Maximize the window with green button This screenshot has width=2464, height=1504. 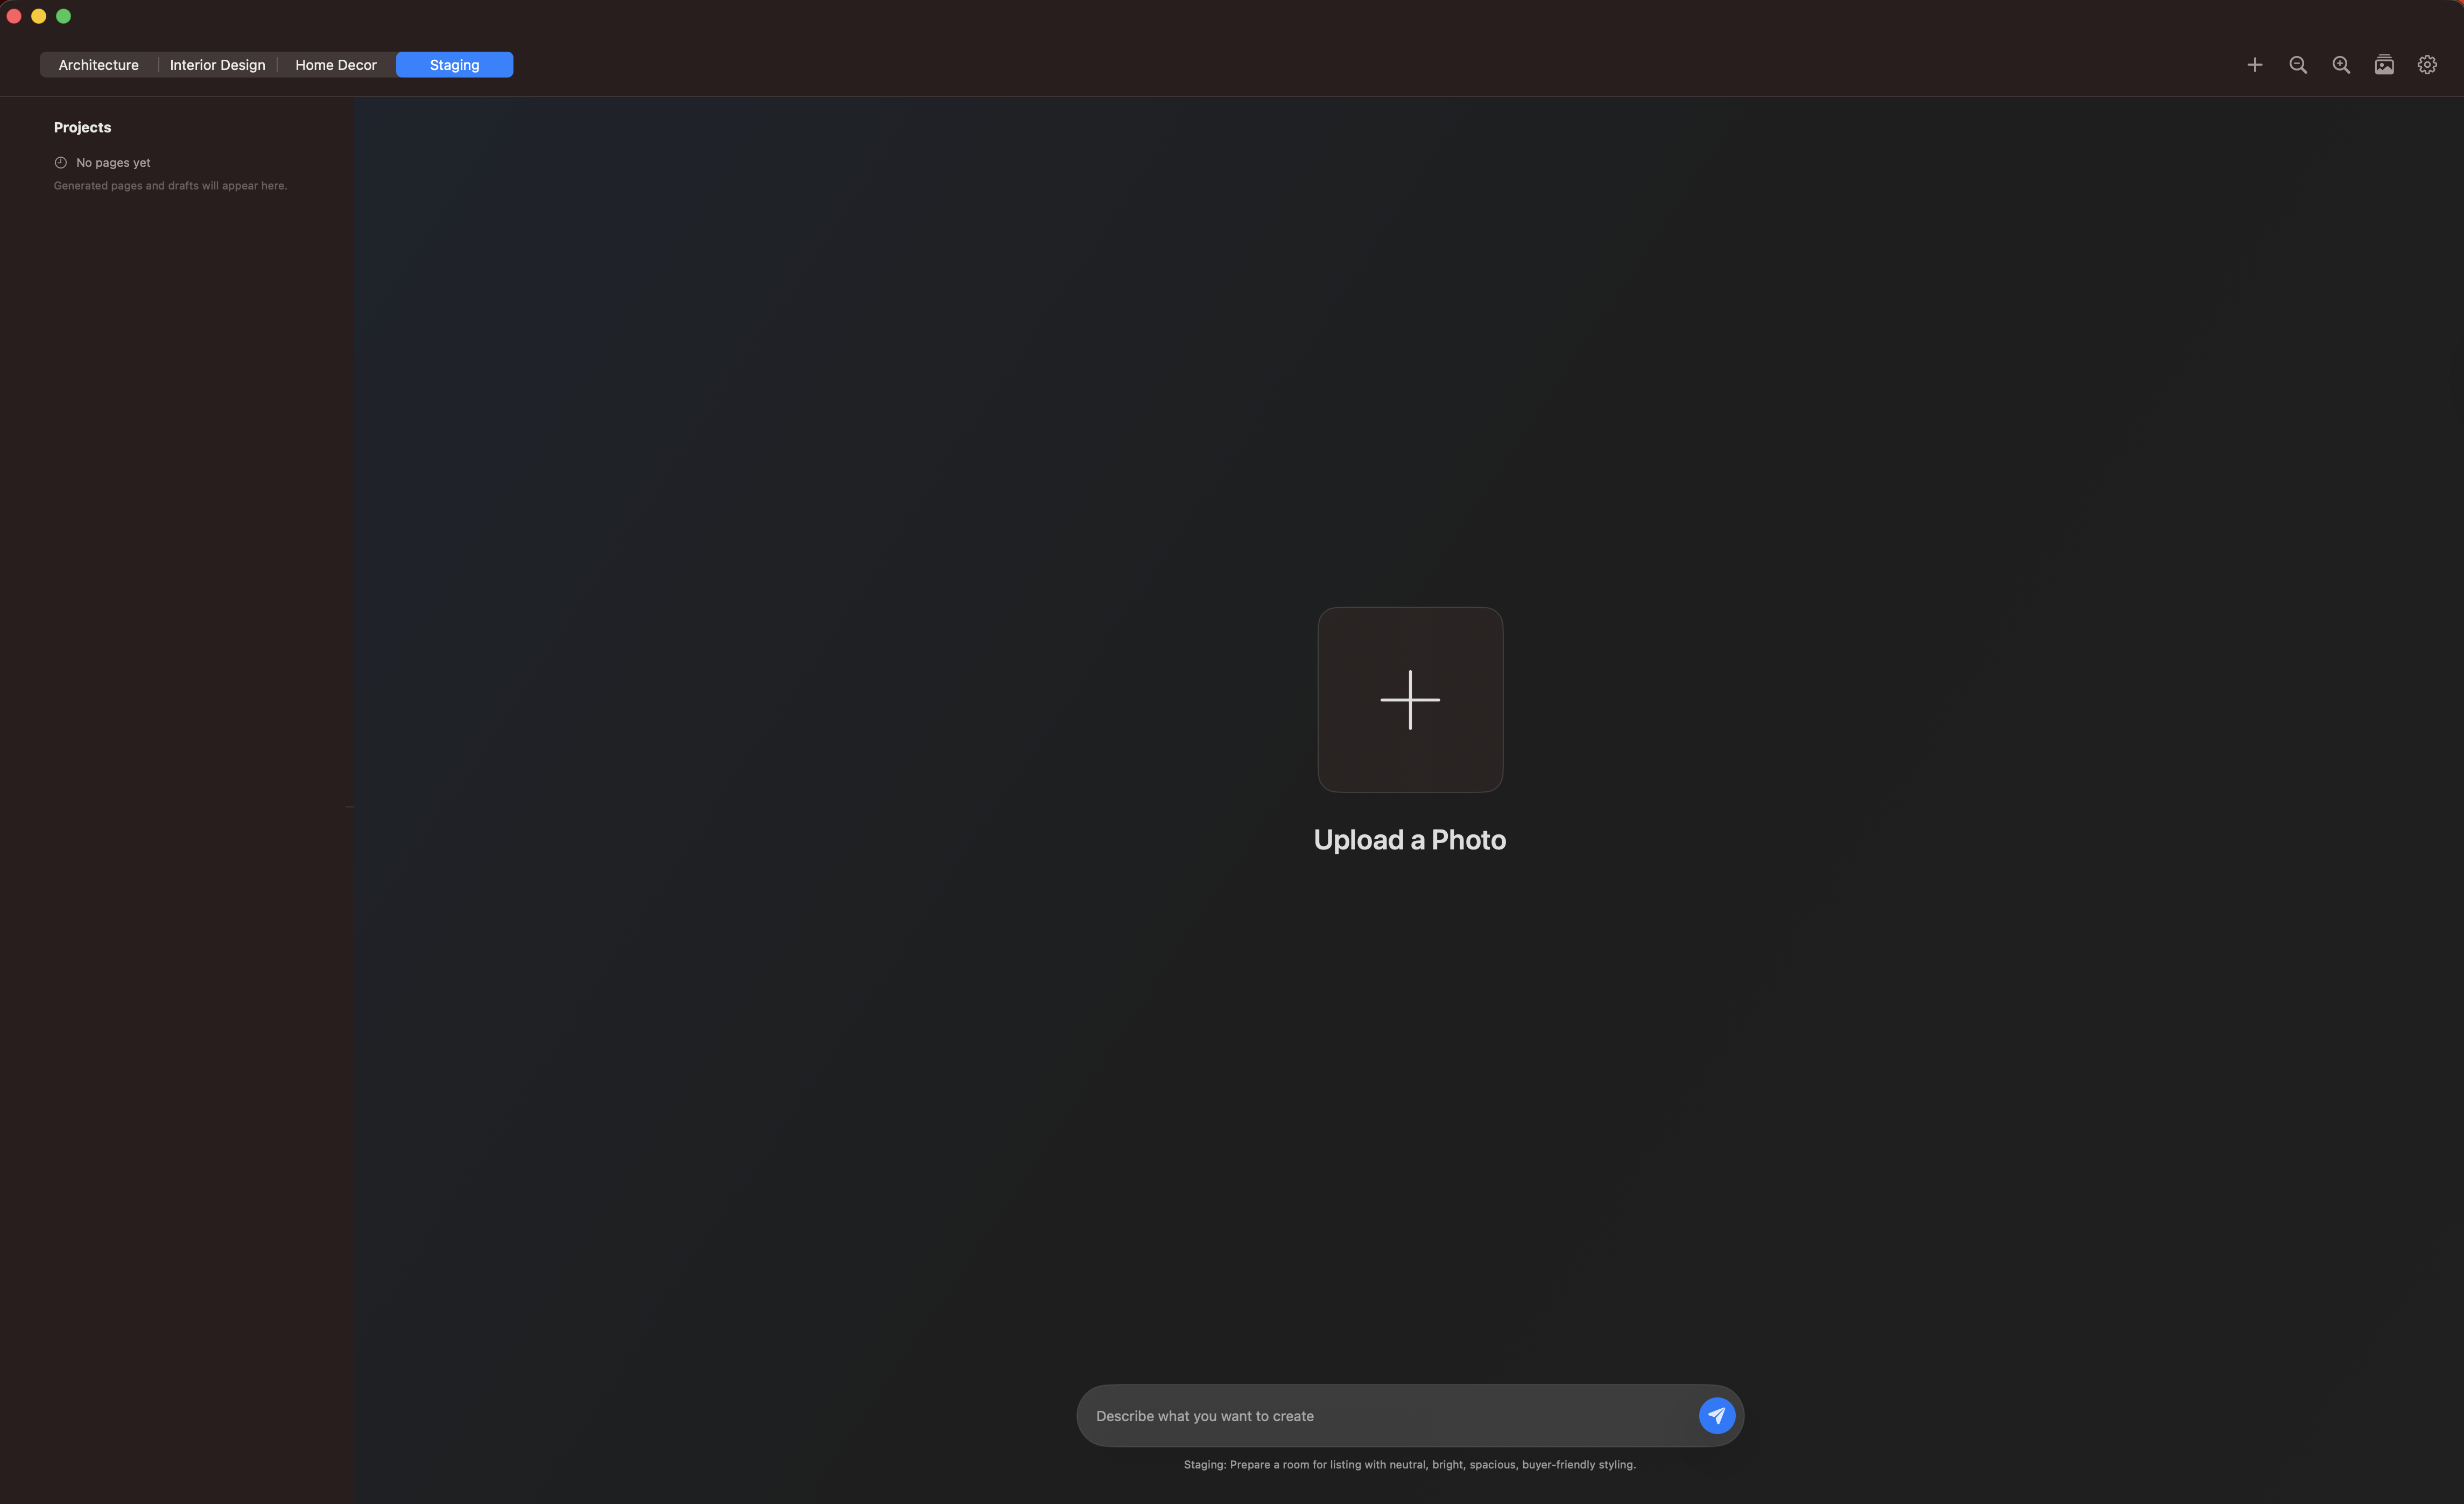click(x=63, y=16)
